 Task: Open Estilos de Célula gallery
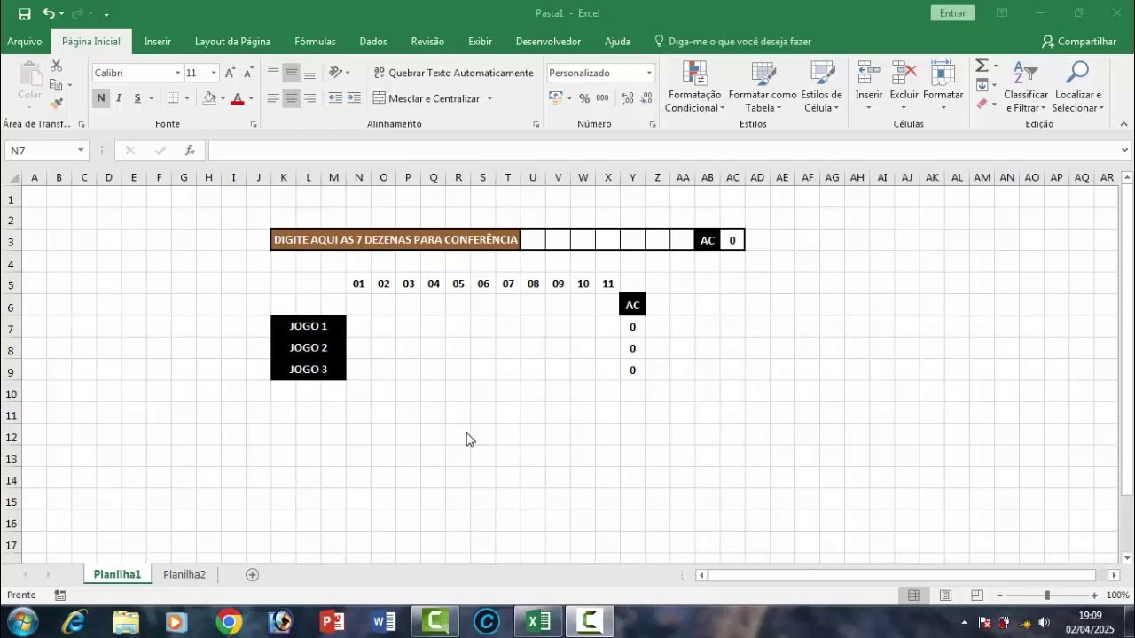821,87
